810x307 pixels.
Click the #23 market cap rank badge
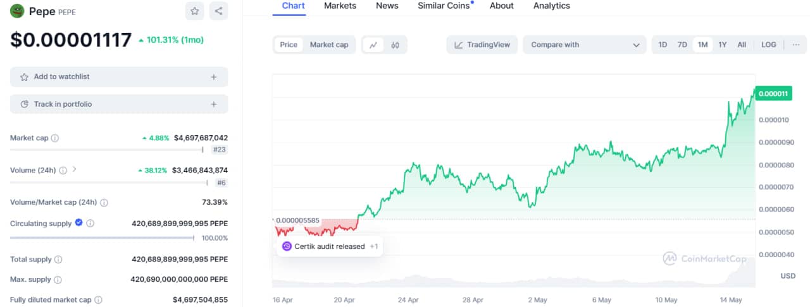click(x=220, y=150)
